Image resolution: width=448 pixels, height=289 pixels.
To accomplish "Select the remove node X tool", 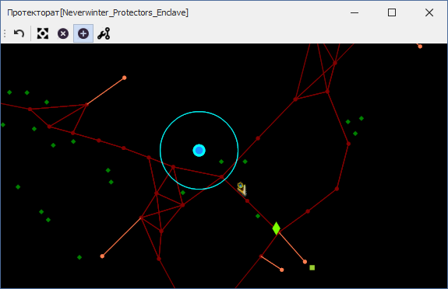I will 63,33.
